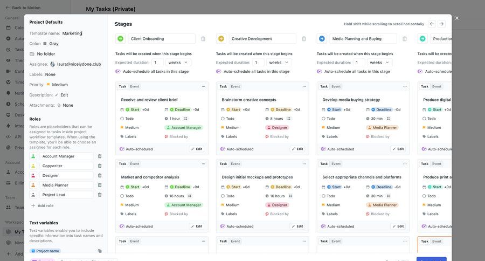Delete the Copywriter role
The image size is (485, 261).
100,166
